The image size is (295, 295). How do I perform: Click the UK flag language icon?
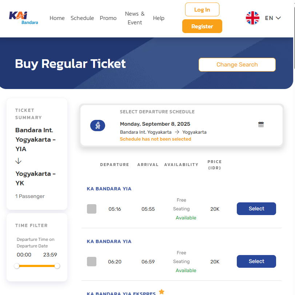[x=252, y=18]
